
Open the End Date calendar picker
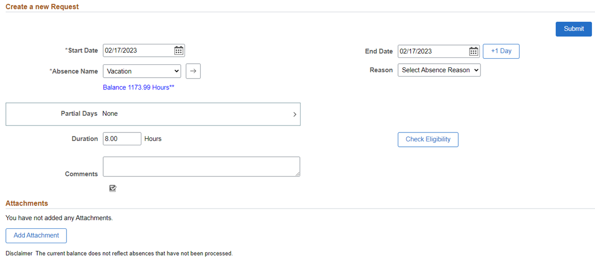click(474, 51)
